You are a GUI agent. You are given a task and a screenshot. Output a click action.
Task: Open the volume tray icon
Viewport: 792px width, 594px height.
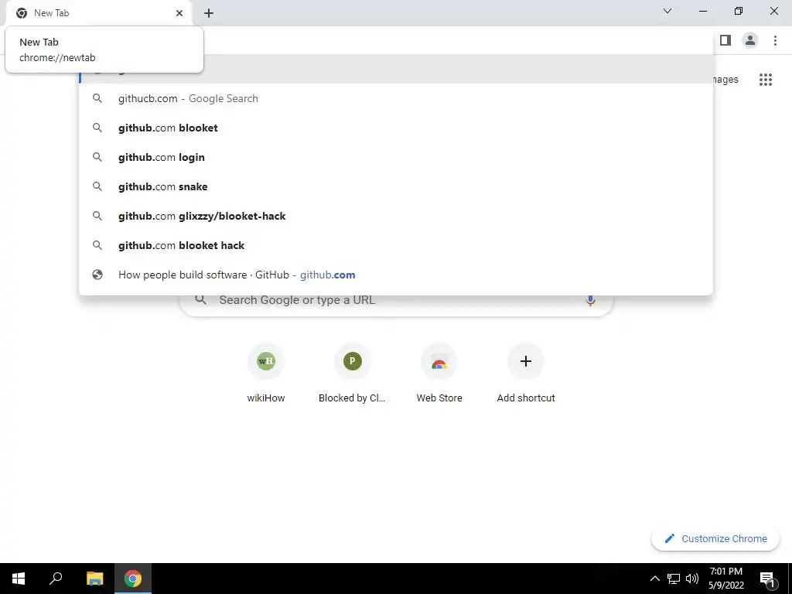coord(692,579)
